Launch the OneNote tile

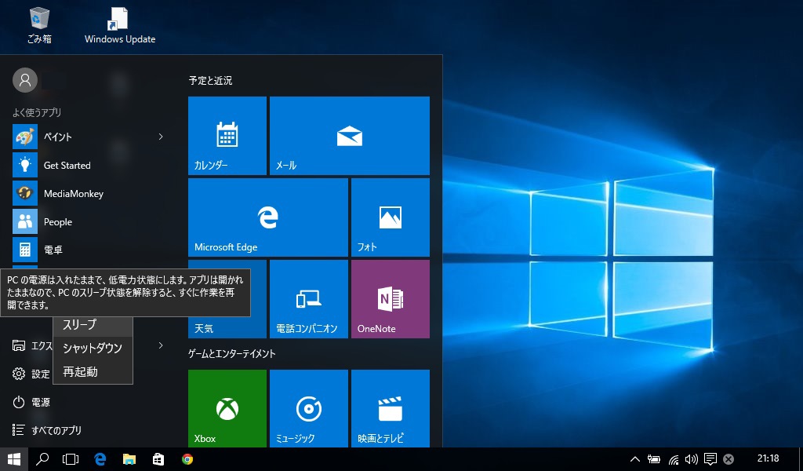[391, 299]
